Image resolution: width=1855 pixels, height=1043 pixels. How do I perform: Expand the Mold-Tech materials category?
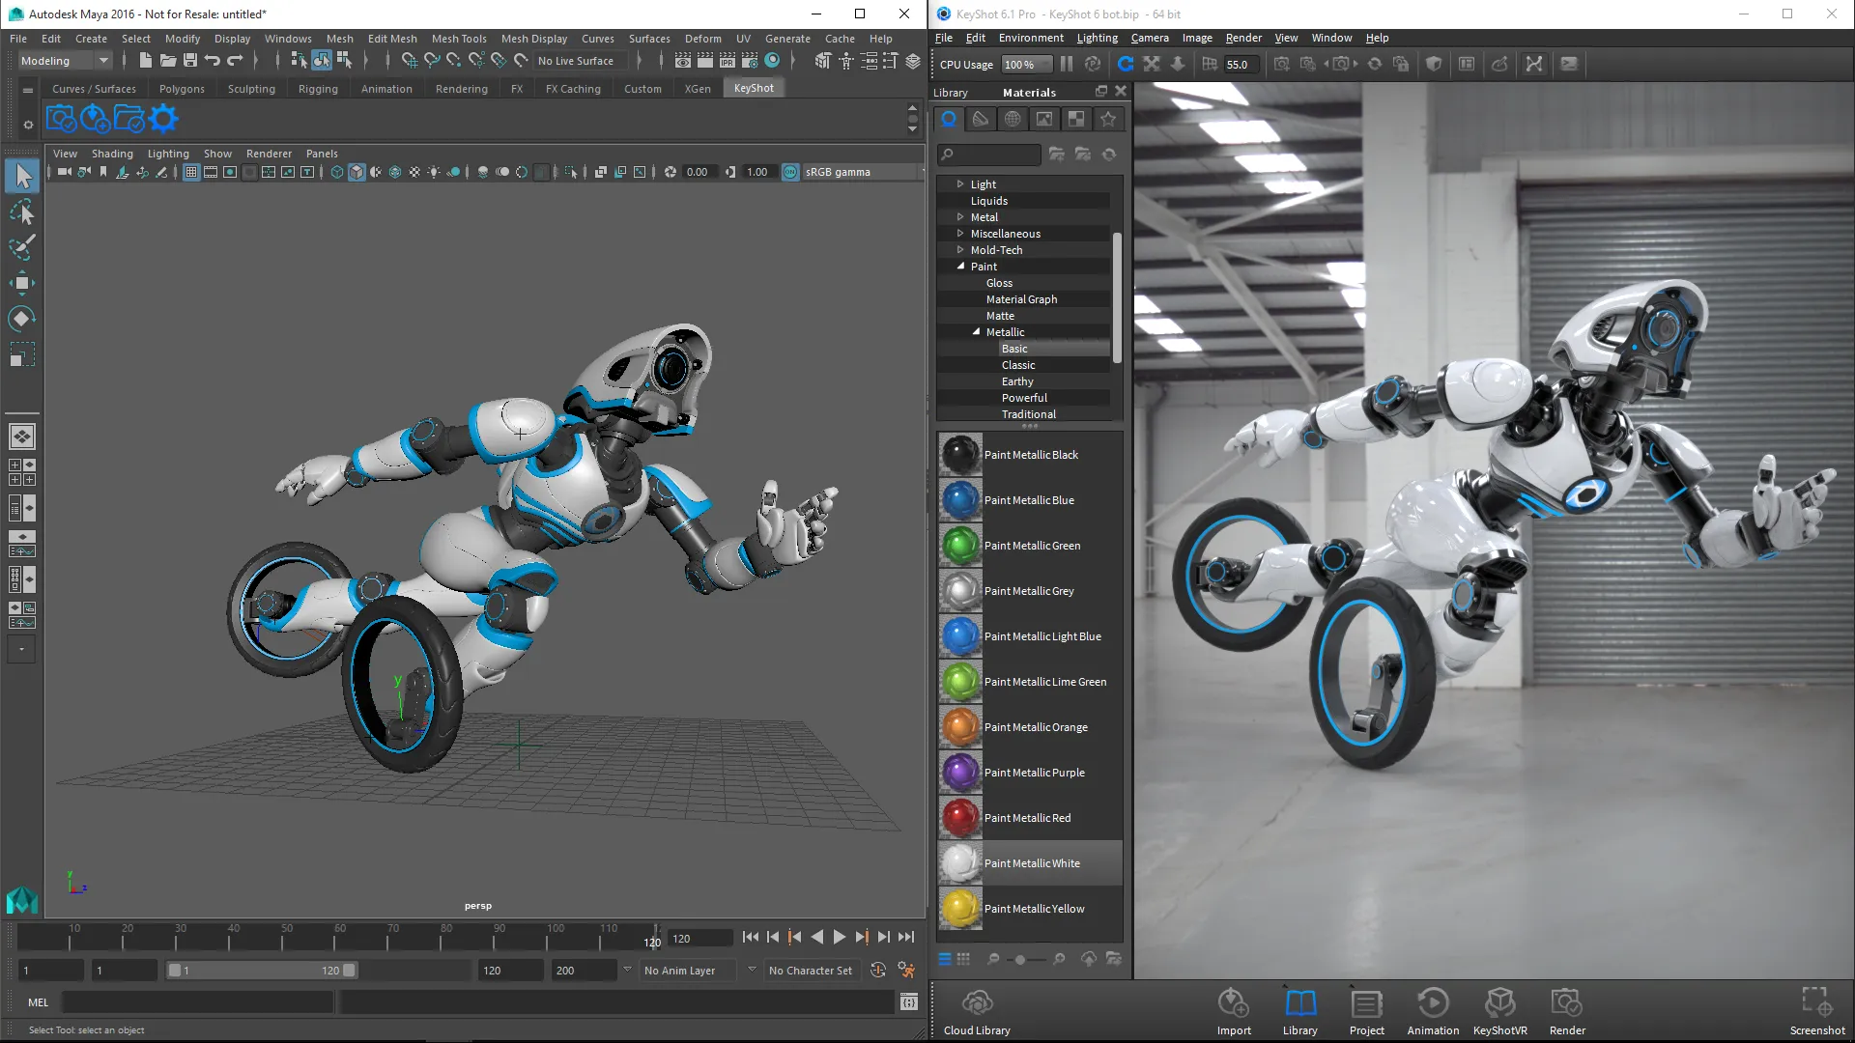point(960,249)
